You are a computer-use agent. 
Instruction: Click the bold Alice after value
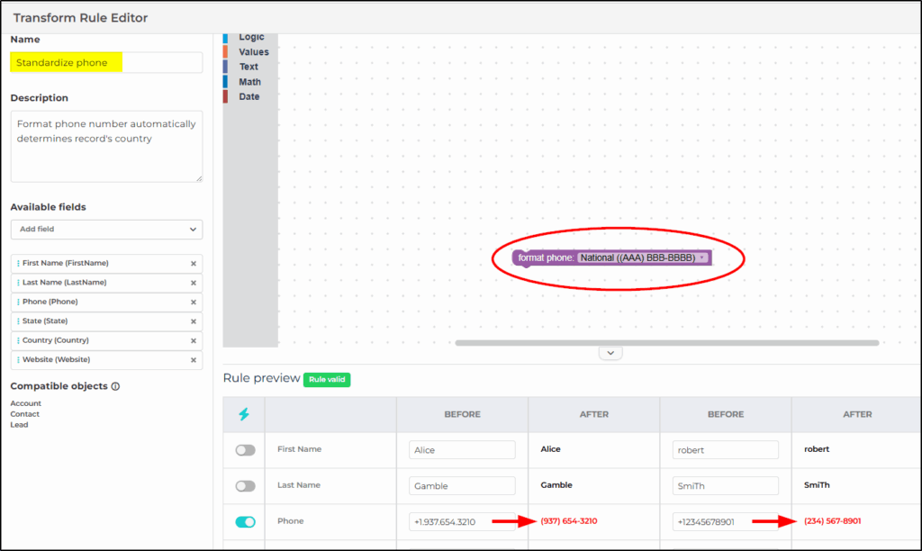point(550,448)
